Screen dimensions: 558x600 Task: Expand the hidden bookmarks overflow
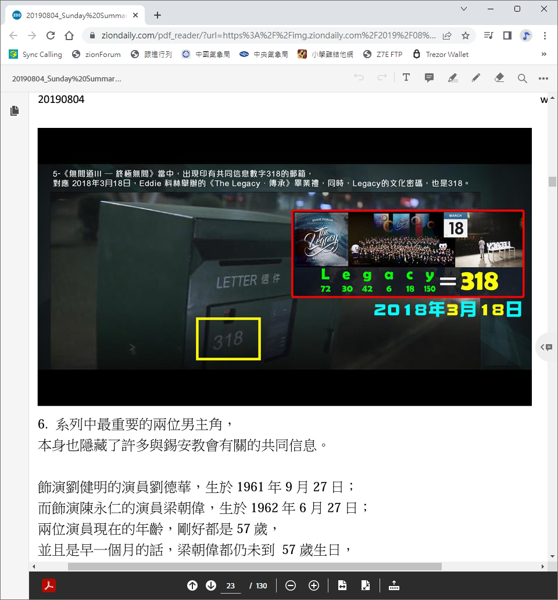click(544, 54)
